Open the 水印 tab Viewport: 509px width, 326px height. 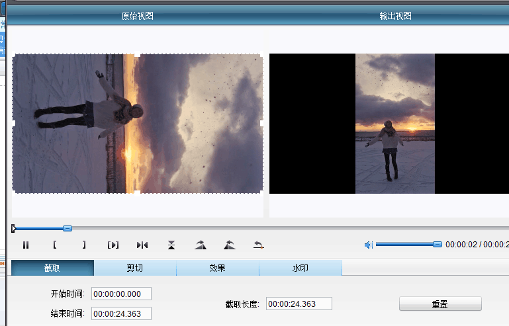tap(301, 268)
